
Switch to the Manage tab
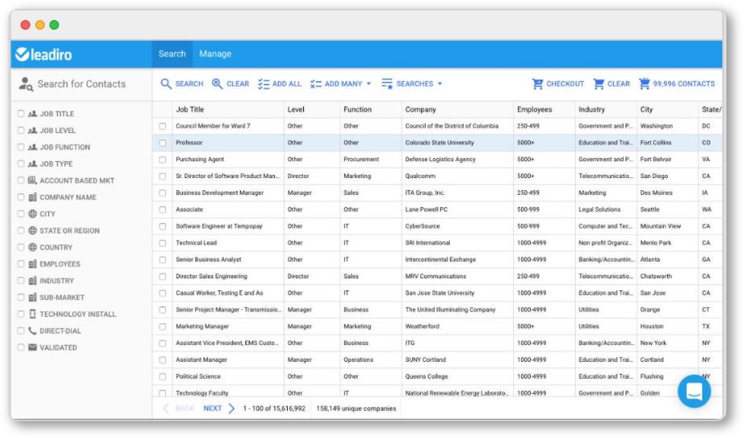pyautogui.click(x=215, y=54)
